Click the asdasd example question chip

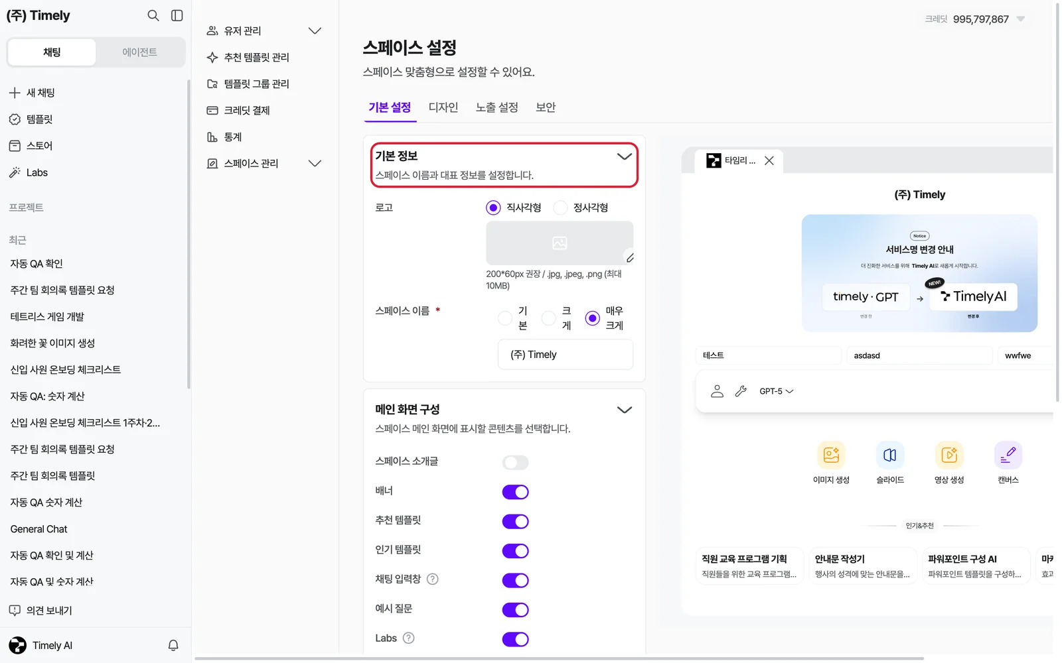919,355
